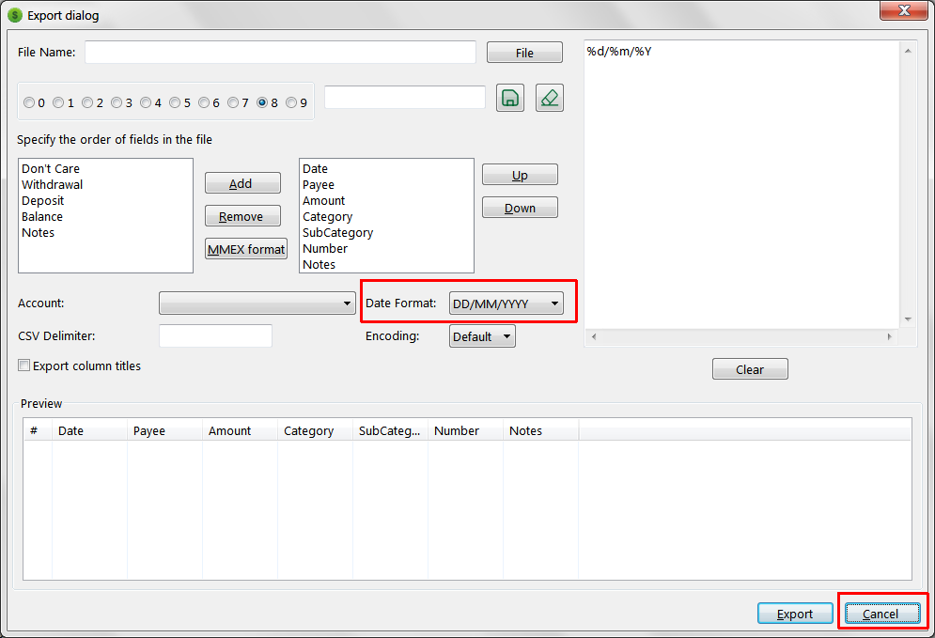The width and height of the screenshot is (935, 638).
Task: Click log panel scroll up arrow
Action: 908,51
